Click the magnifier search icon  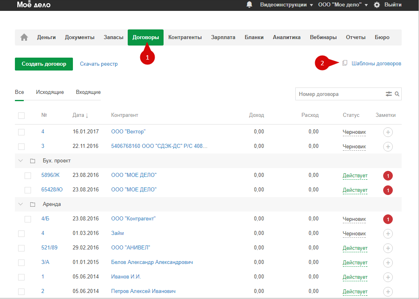point(397,94)
